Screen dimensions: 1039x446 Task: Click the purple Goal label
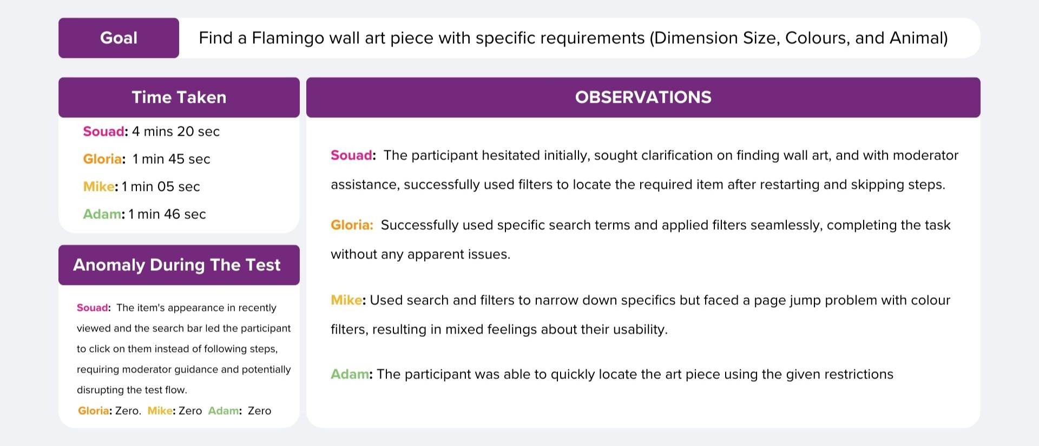pos(119,38)
